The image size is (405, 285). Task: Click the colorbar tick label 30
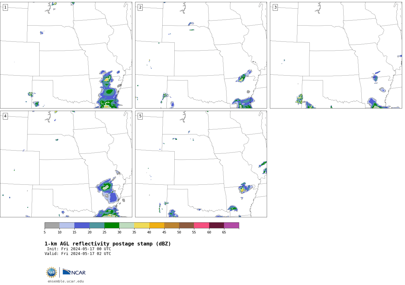119,232
